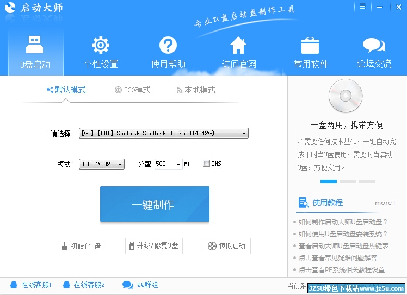Toggle the CHS checkbox
The image size is (407, 295).
tap(206, 164)
